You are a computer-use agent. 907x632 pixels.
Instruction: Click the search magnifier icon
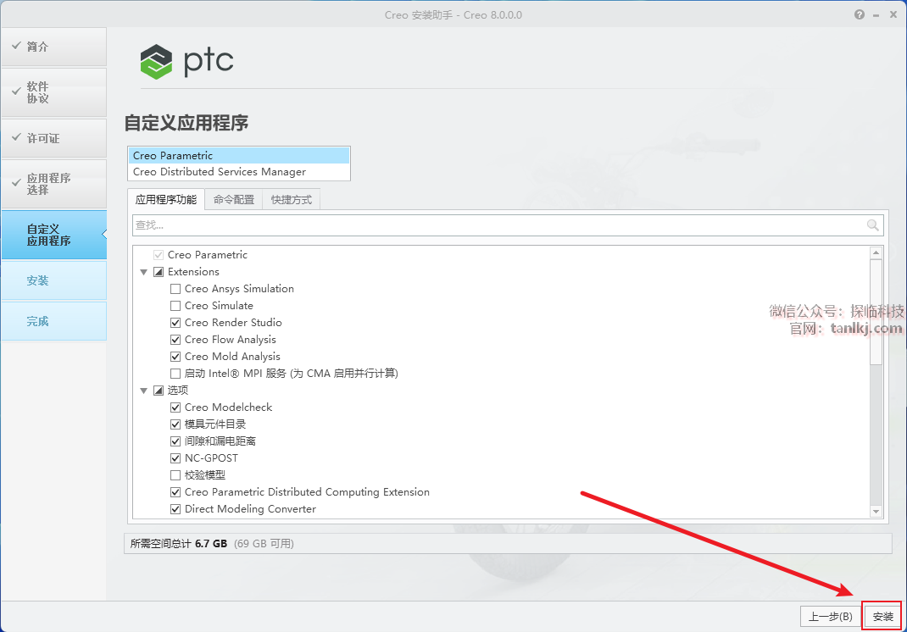coord(872,225)
